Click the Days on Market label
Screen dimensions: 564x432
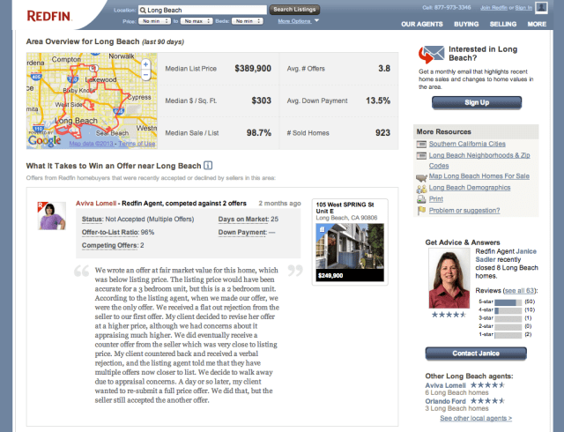243,220
